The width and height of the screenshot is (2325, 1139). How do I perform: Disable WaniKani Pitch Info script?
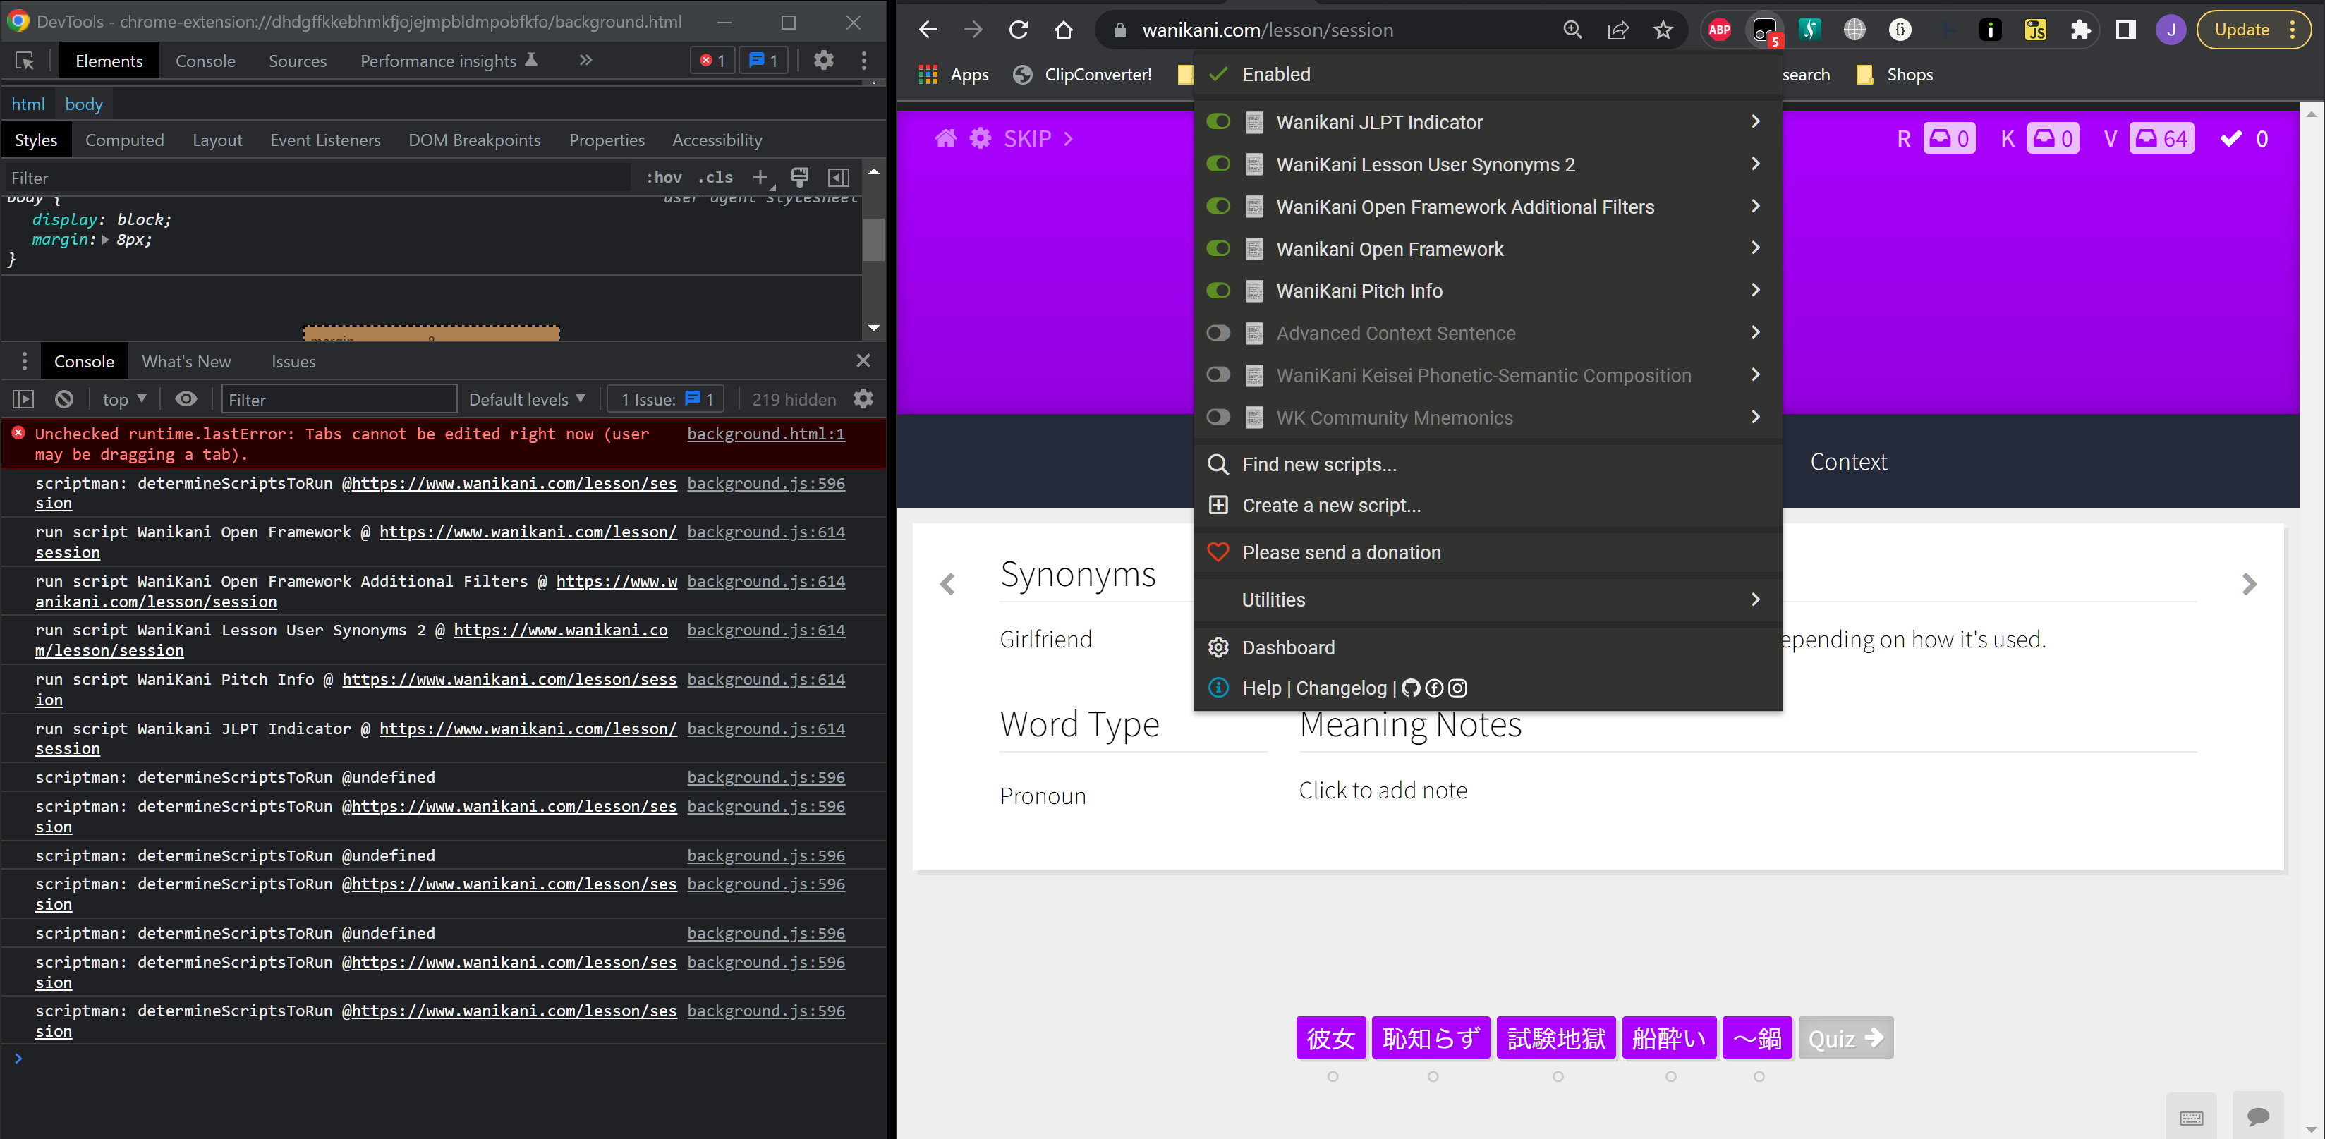point(1218,291)
